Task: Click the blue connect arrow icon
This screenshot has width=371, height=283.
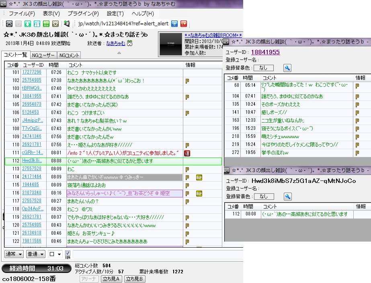Action: 174,24
